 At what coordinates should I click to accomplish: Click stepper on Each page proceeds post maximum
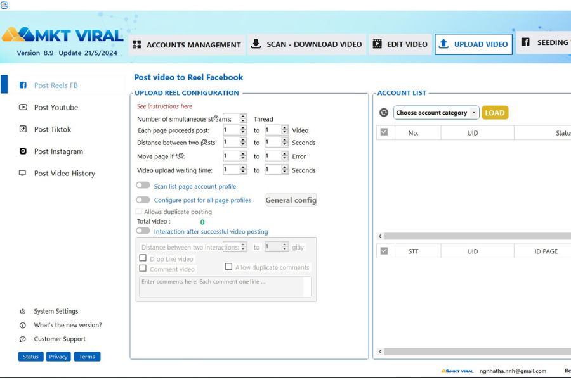tap(285, 130)
